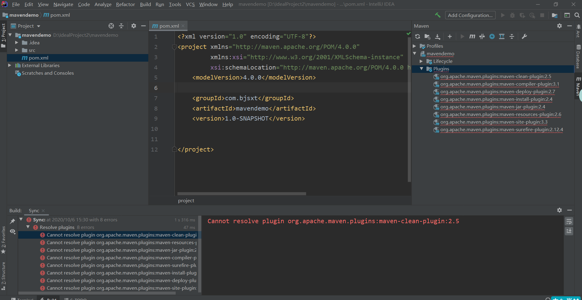Reimport all Maven projects
Viewport: 582px width, 300px height.
(x=418, y=36)
